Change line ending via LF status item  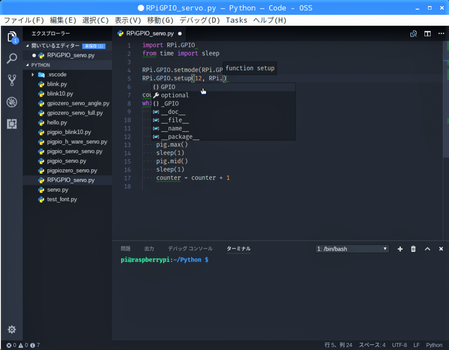coord(417,345)
